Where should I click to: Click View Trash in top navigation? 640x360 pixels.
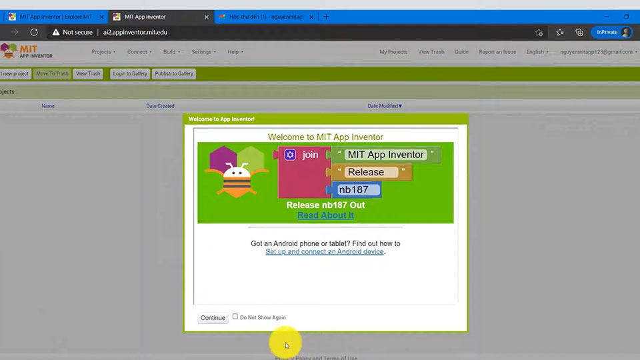431,52
